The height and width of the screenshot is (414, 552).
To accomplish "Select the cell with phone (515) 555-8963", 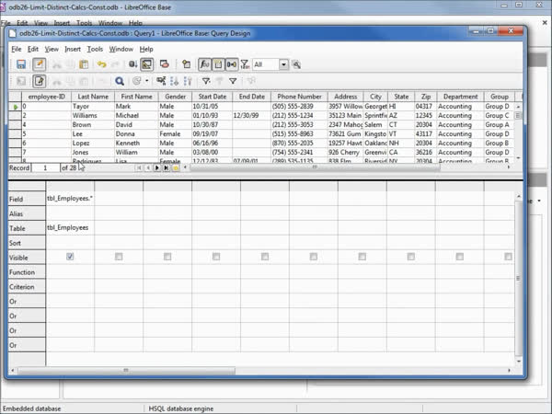I will pos(299,133).
